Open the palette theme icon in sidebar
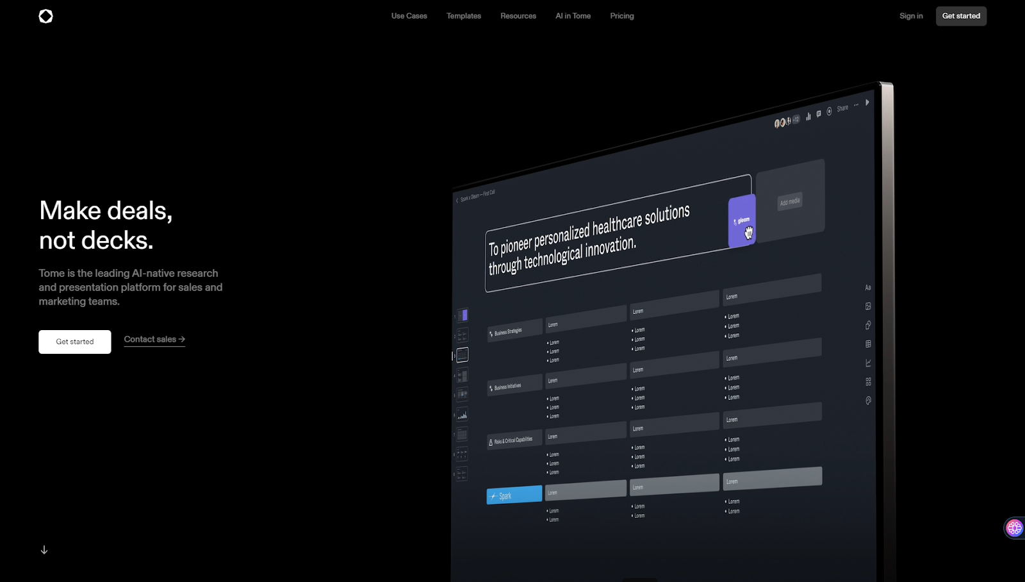Viewport: 1025px width, 582px height. coord(868,401)
